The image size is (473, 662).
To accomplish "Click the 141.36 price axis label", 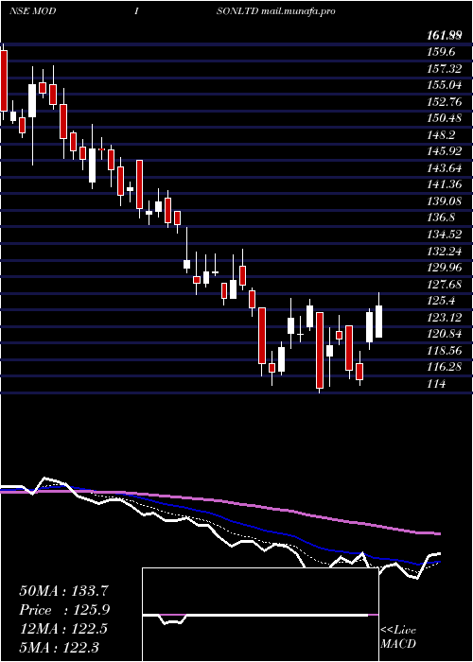I will pyautogui.click(x=446, y=184).
